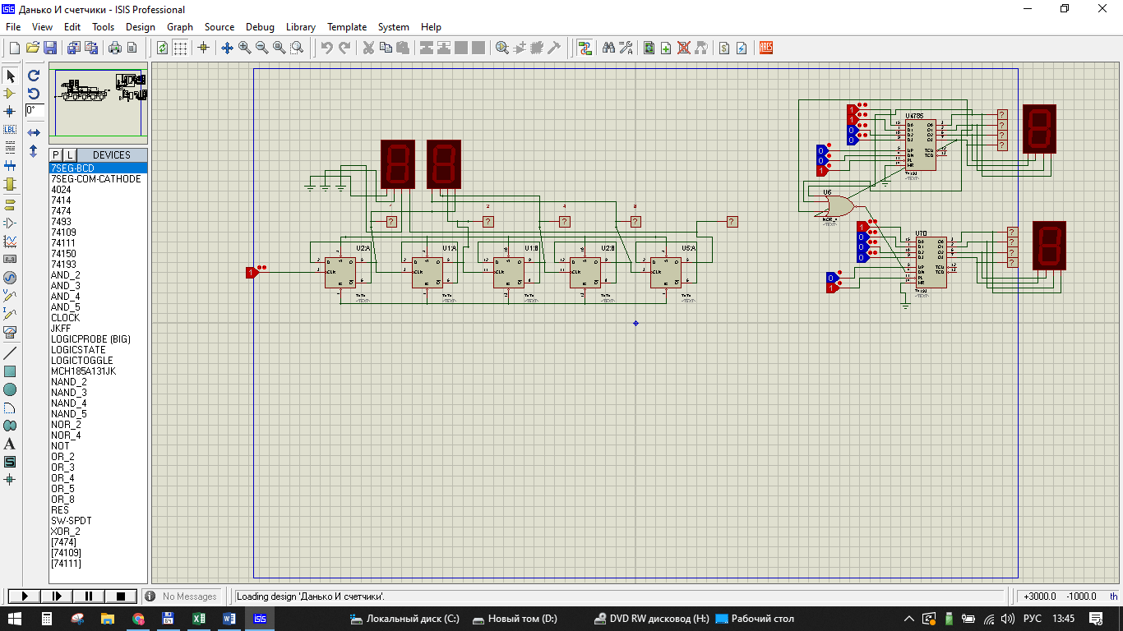Select the Generator Mode tool

click(x=11, y=277)
